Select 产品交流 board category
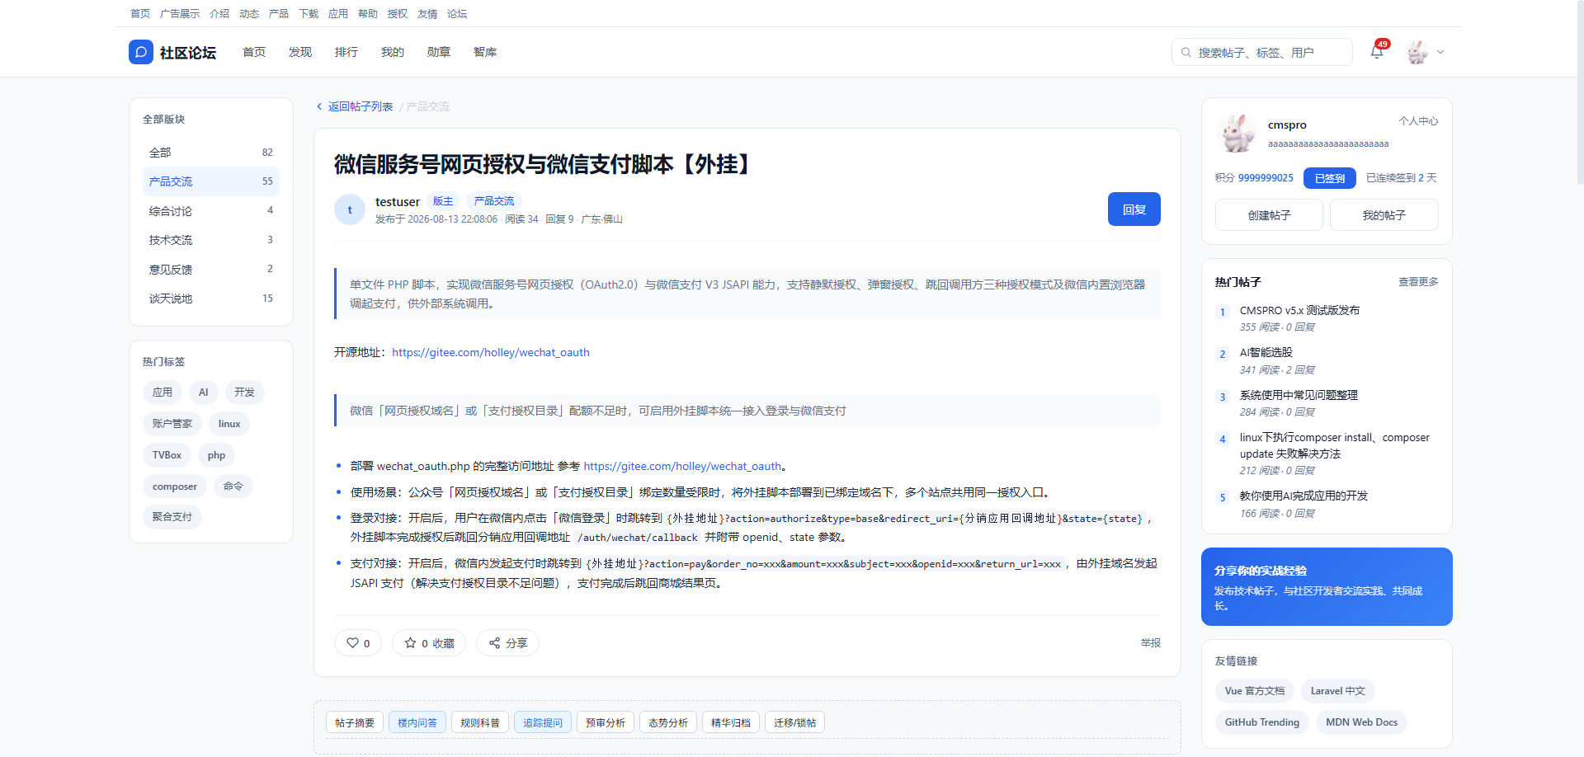This screenshot has height=757, width=1584. point(211,181)
